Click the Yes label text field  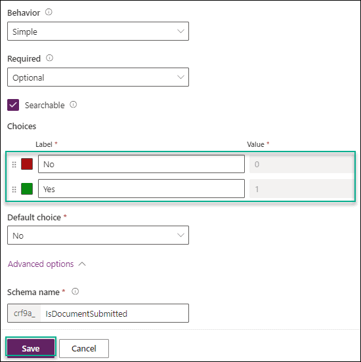[x=141, y=189]
